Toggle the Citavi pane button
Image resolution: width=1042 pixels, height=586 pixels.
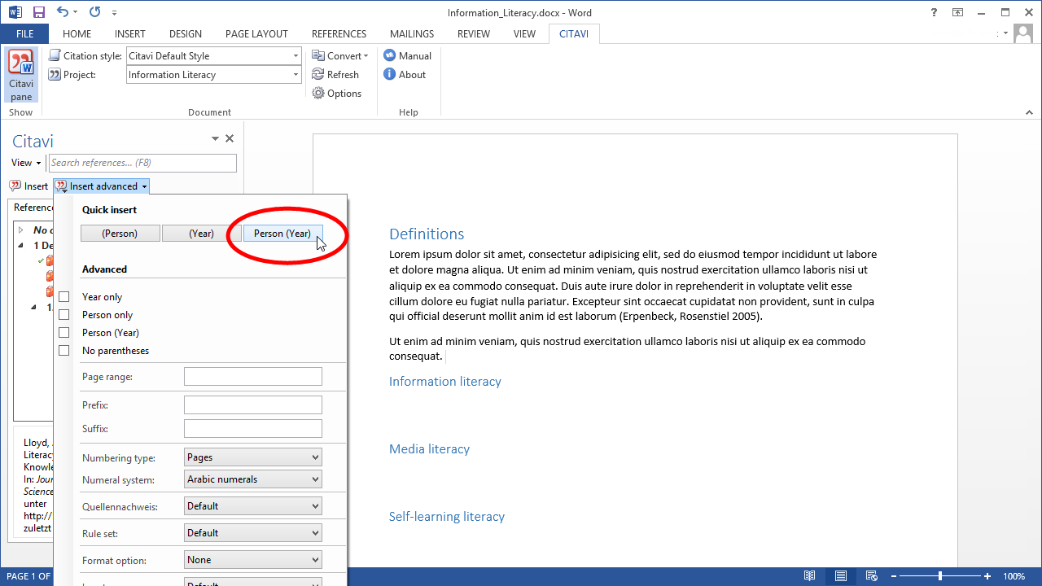(21, 75)
